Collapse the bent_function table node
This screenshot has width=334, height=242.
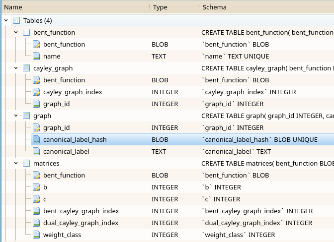(x=16, y=33)
